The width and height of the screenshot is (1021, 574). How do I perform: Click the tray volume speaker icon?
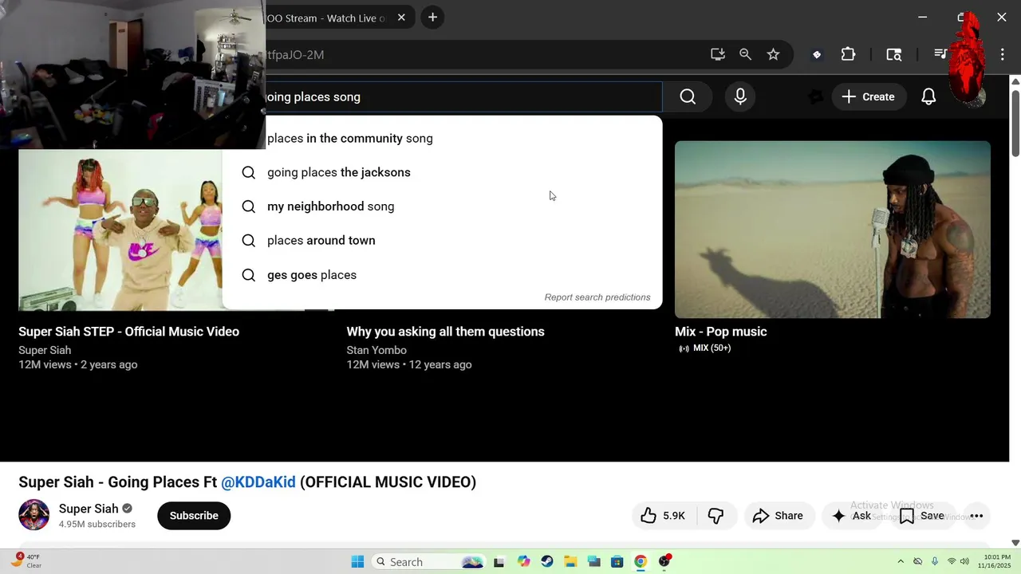coord(964,561)
